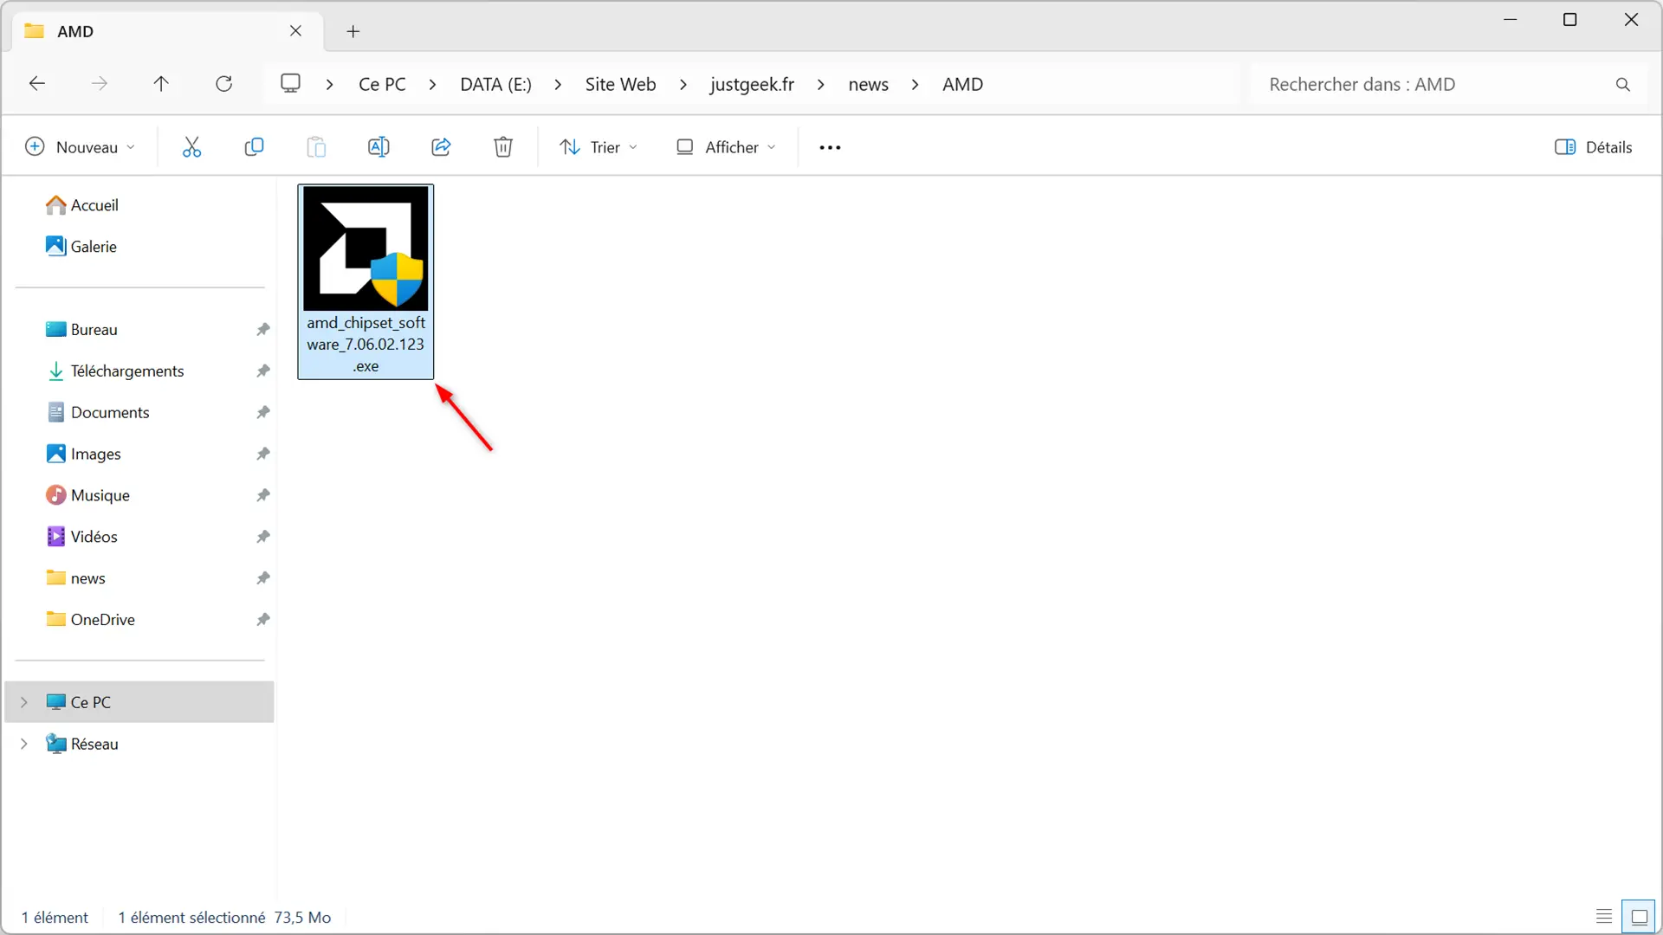Click chevron after Ce PC in breadcrumb
Screen dimensions: 1663x935
pyautogui.click(x=432, y=84)
